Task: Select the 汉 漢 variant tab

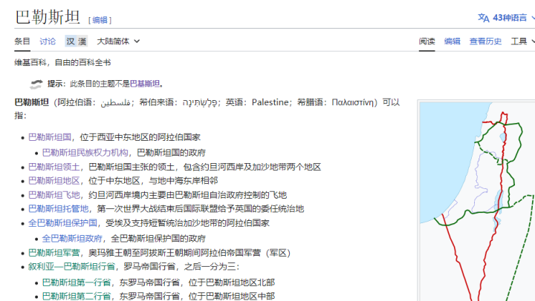Action: (x=76, y=42)
